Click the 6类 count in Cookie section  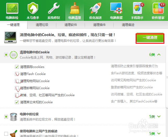point(152,55)
